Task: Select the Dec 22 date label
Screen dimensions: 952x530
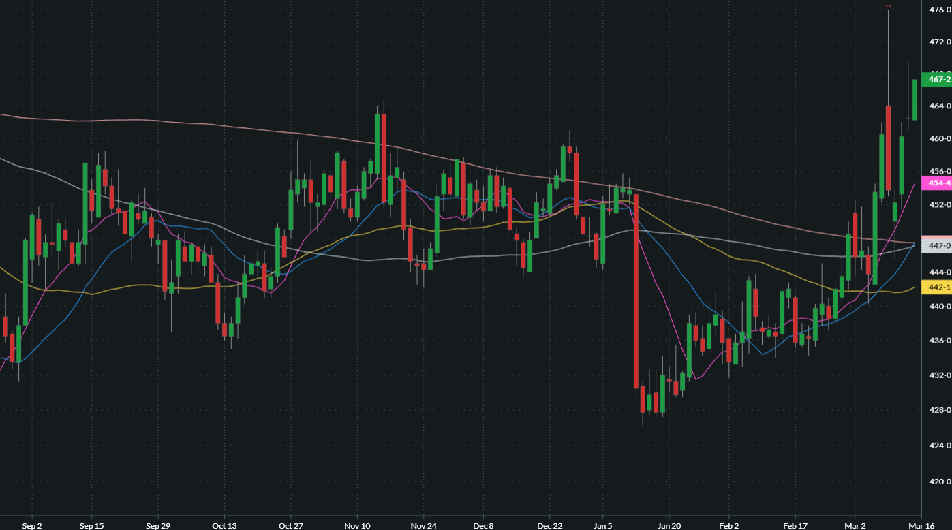Action: pos(550,526)
